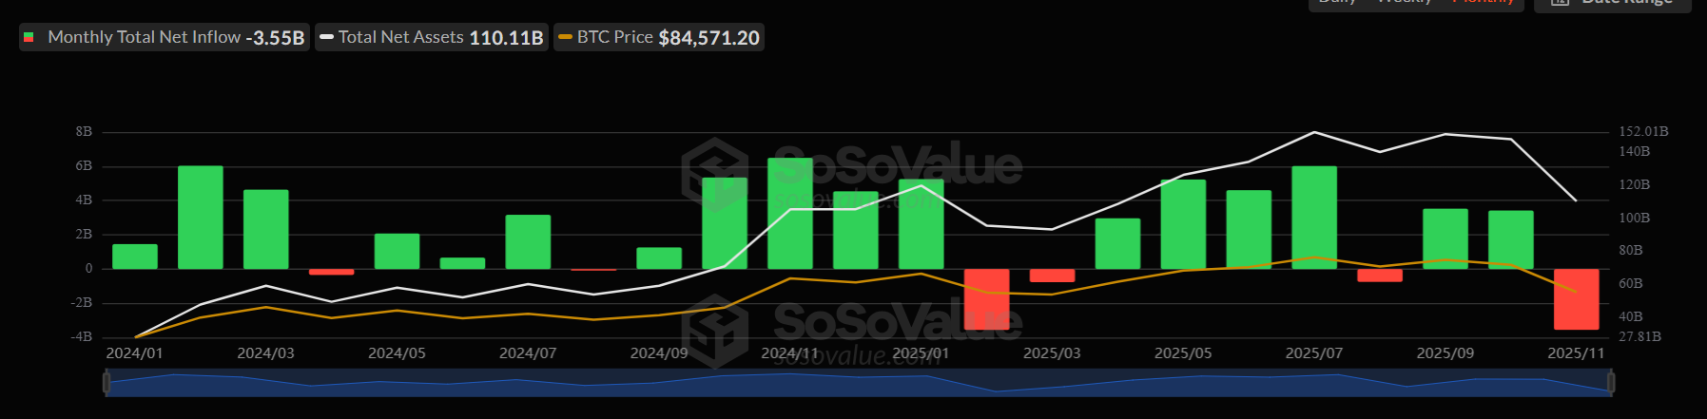Click the 2025/07 x-axis label
Viewport: 1707px width, 419px height.
(x=1314, y=353)
